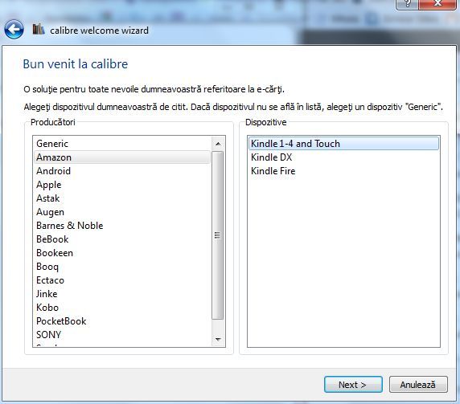Screen dimensions: 460x404
Task: Select Amazon manufacturer
Action: click(122, 157)
